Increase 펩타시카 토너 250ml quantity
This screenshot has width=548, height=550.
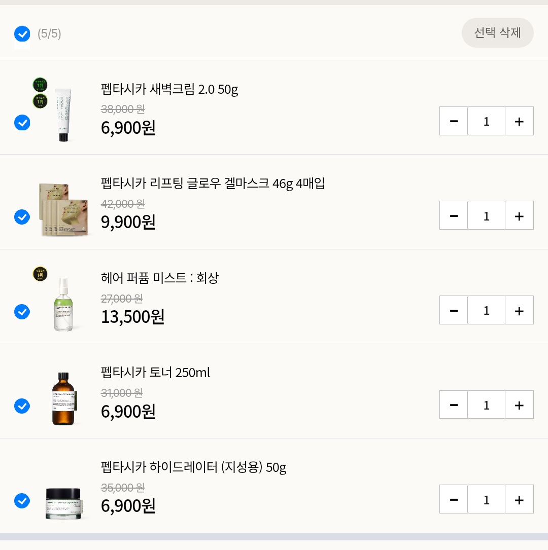tap(519, 405)
